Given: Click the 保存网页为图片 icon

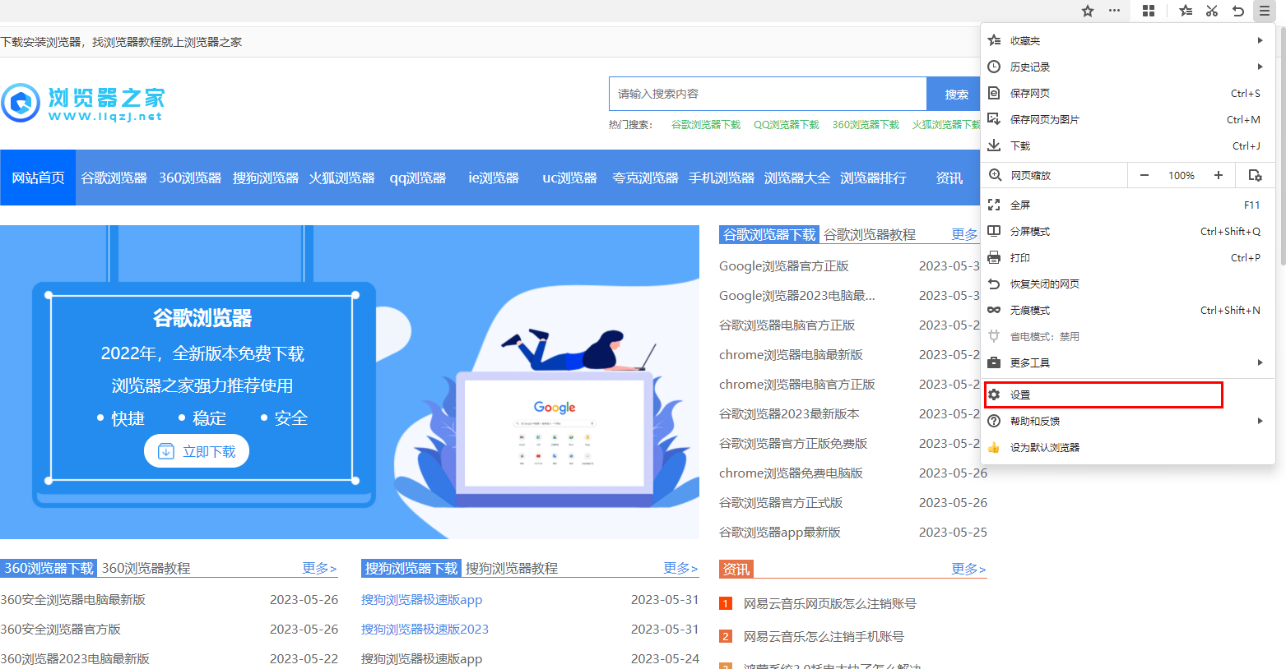Looking at the screenshot, I should pyautogui.click(x=994, y=119).
